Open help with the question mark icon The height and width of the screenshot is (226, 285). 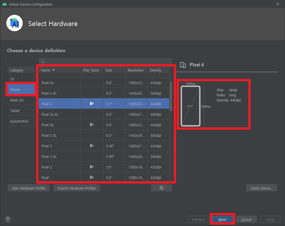point(8,219)
